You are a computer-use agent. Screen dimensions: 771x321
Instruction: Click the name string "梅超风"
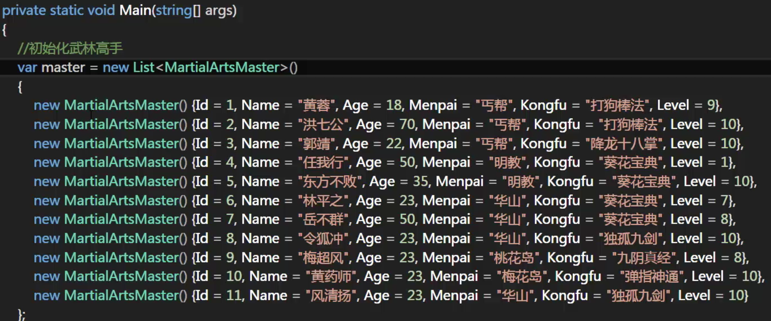click(324, 257)
